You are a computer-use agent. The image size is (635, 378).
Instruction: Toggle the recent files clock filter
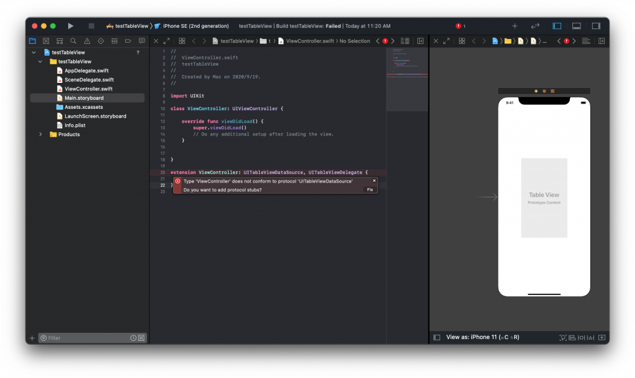pyautogui.click(x=133, y=338)
